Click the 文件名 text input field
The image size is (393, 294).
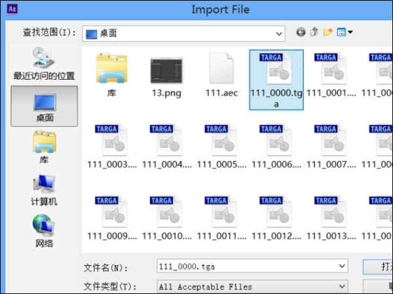(x=252, y=267)
